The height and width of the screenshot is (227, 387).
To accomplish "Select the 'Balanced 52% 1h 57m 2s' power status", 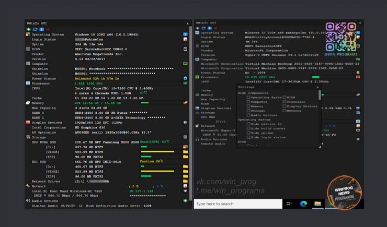I will click(x=97, y=79).
